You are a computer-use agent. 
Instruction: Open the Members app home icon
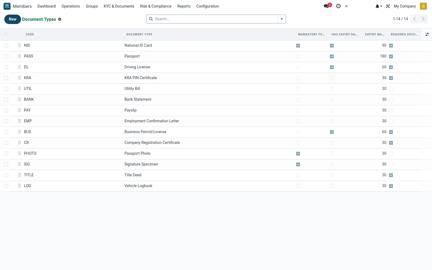click(7, 6)
